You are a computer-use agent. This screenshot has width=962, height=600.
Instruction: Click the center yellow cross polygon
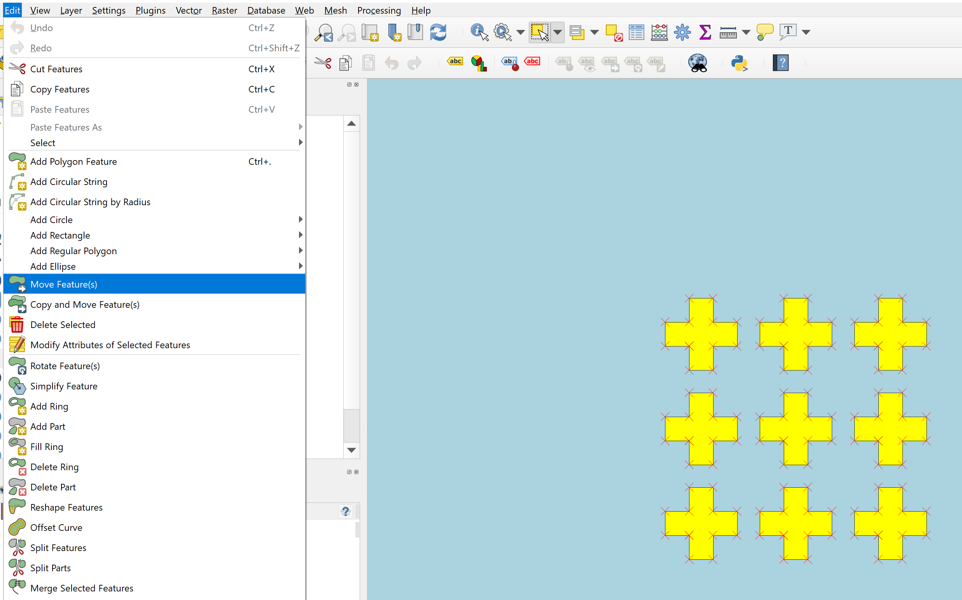click(x=795, y=429)
